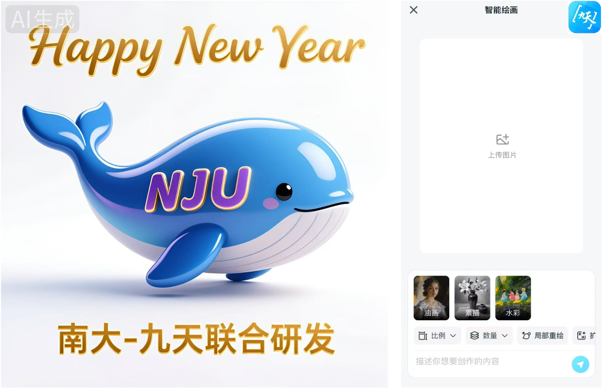This screenshot has width=602, height=388.
Task: Click the expand-image 扩 icon
Action: tap(581, 336)
